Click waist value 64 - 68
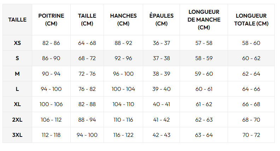Image resolution: width=280 pixels, height=151 pixels. coord(87,43)
